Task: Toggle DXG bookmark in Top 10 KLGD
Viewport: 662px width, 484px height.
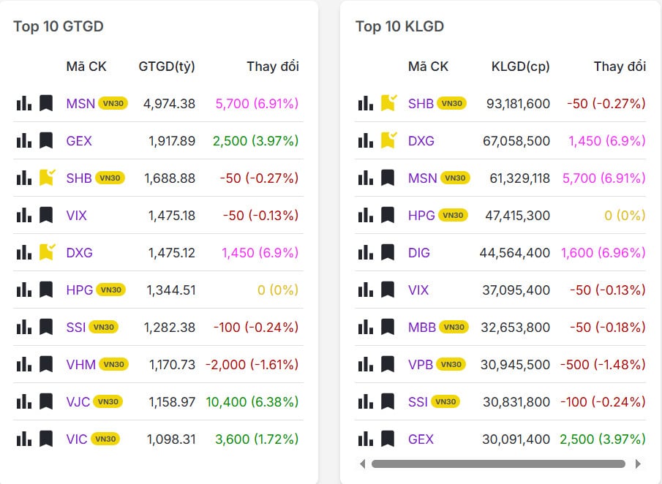Action: click(x=388, y=140)
